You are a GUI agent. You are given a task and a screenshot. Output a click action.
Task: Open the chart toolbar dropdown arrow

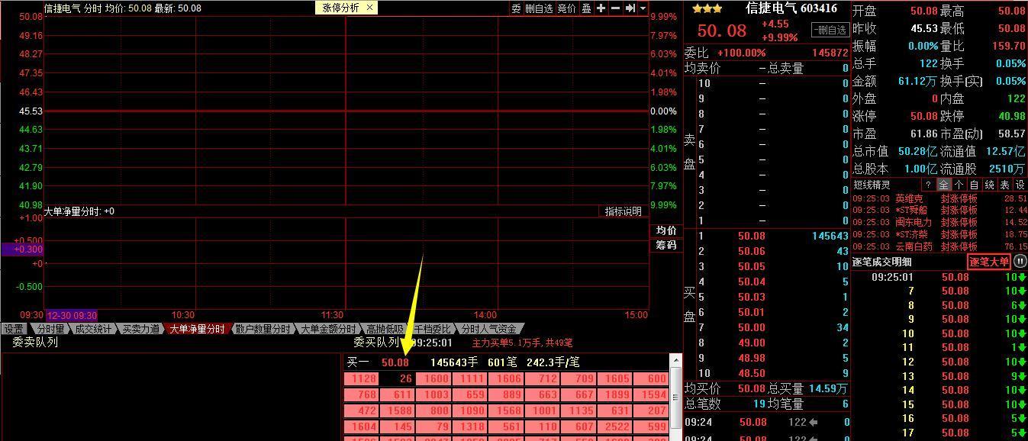point(643,8)
